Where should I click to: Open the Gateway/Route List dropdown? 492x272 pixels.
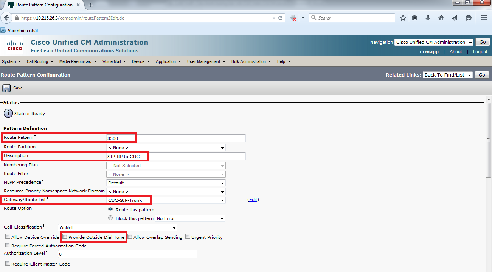pos(166,200)
